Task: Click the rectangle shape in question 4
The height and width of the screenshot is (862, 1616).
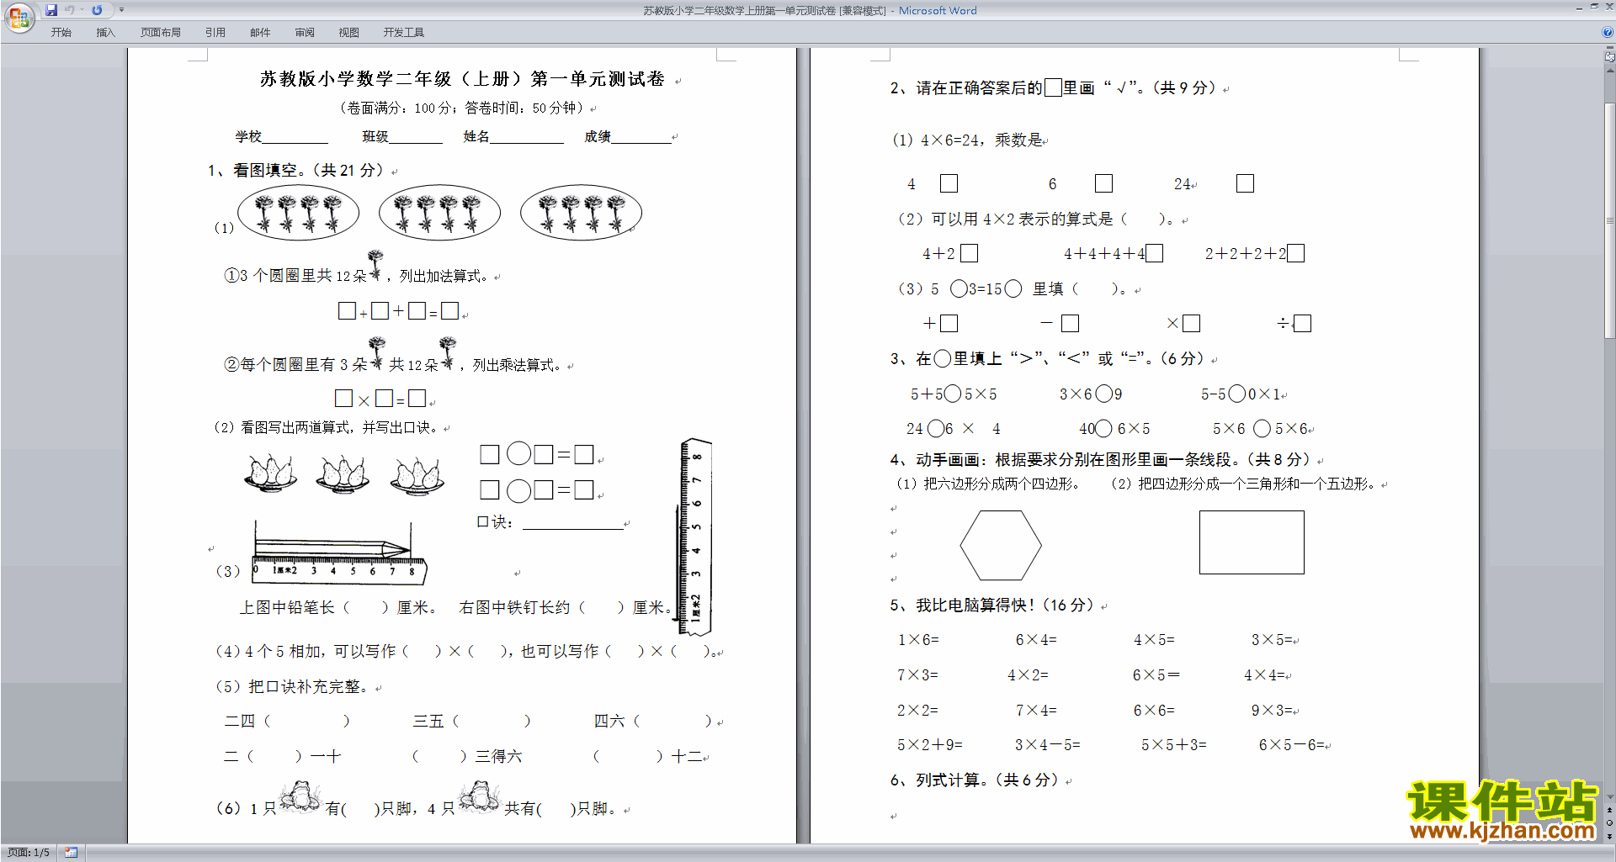Action: [1252, 542]
